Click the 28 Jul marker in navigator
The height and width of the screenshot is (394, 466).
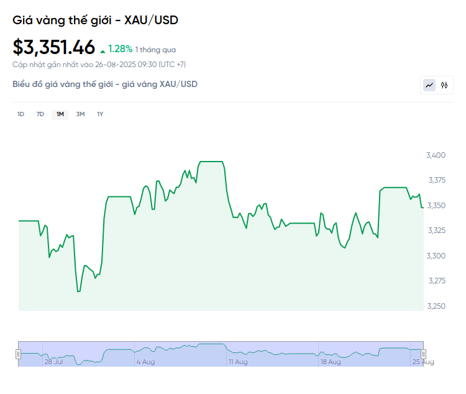(53, 361)
